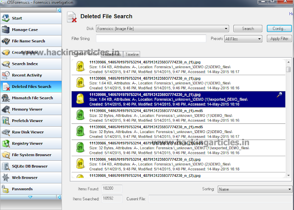The height and width of the screenshot is (210, 294).
Task: Open the Config... button
Action: point(279,29)
